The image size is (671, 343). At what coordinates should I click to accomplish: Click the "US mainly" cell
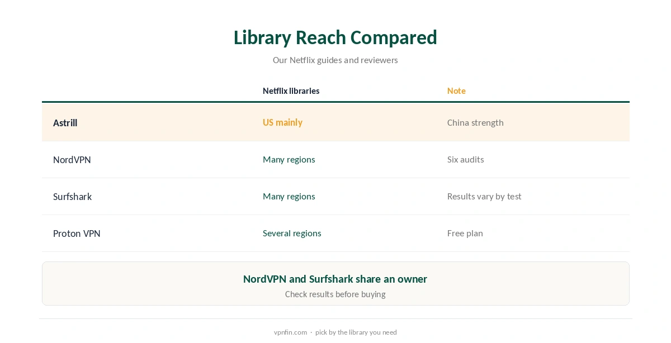[282, 122]
